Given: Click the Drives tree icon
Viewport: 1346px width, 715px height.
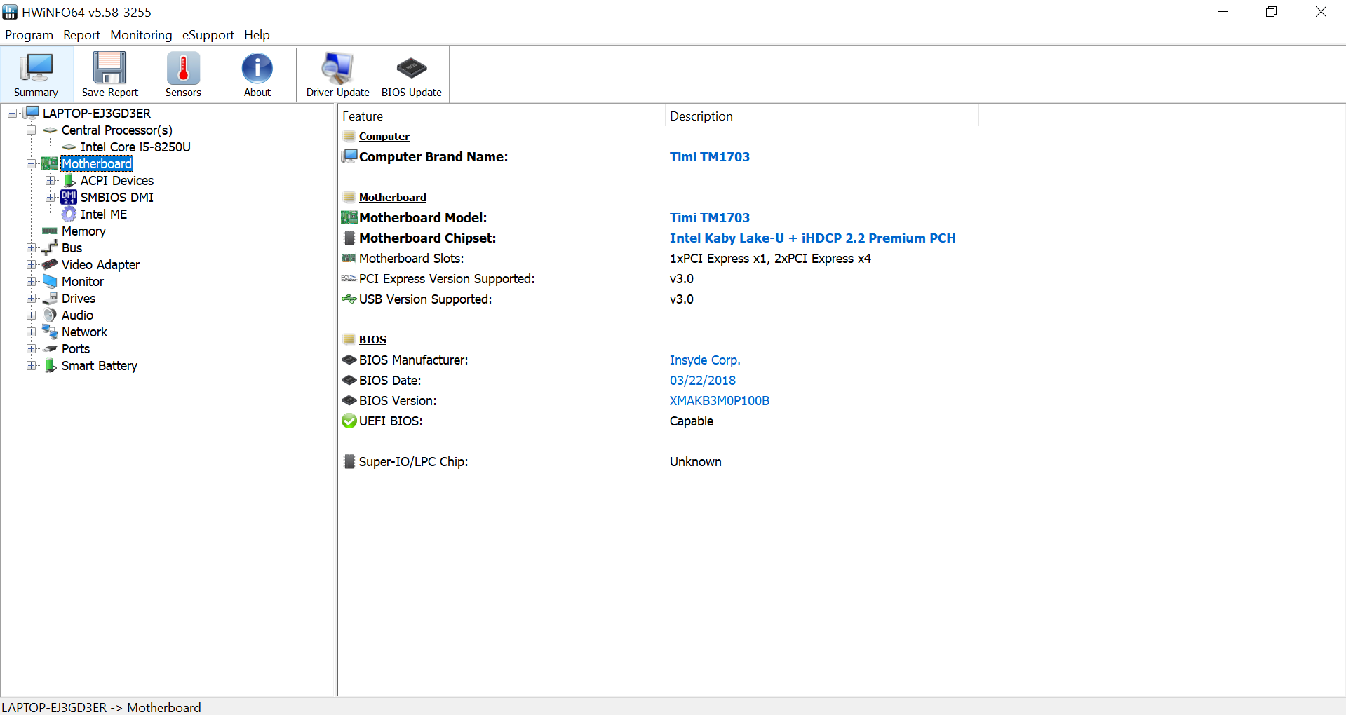Looking at the screenshot, I should point(50,299).
